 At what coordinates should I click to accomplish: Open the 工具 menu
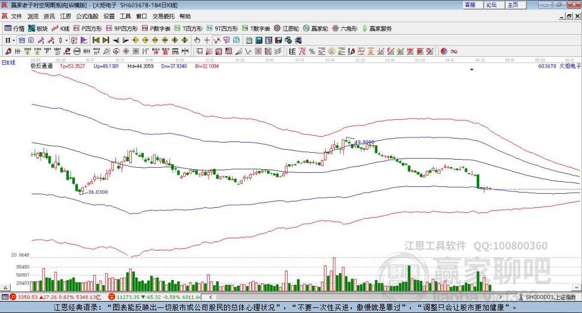click(126, 16)
